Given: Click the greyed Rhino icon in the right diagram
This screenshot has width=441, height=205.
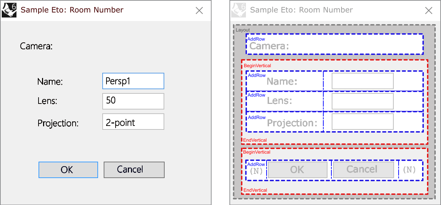Looking at the screenshot, I should [x=239, y=10].
